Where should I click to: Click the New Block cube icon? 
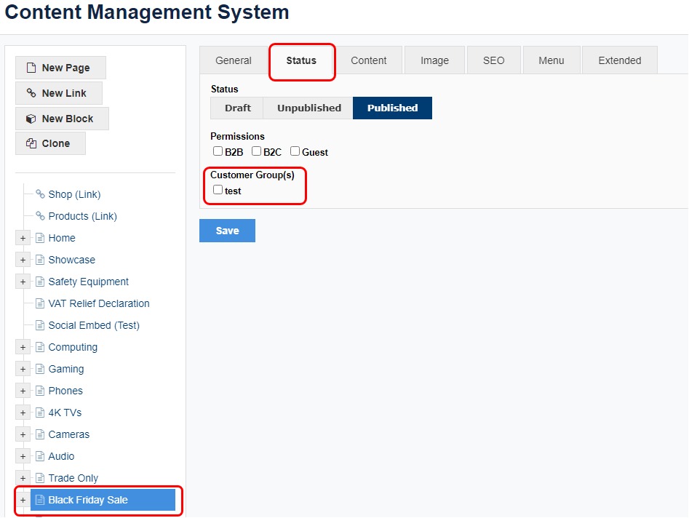click(x=31, y=119)
